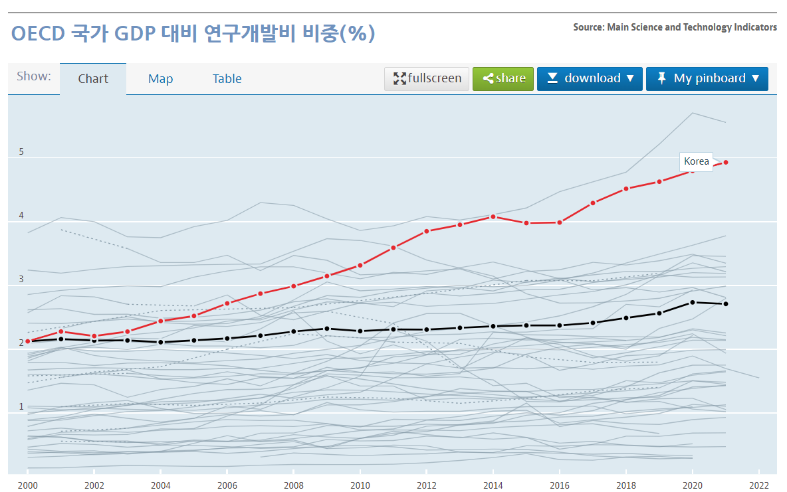Click the download tray icon
The width and height of the screenshot is (787, 492).
coord(552,78)
